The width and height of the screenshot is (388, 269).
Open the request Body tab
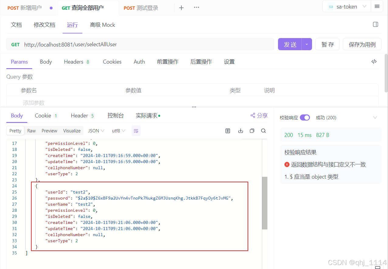pyautogui.click(x=46, y=62)
